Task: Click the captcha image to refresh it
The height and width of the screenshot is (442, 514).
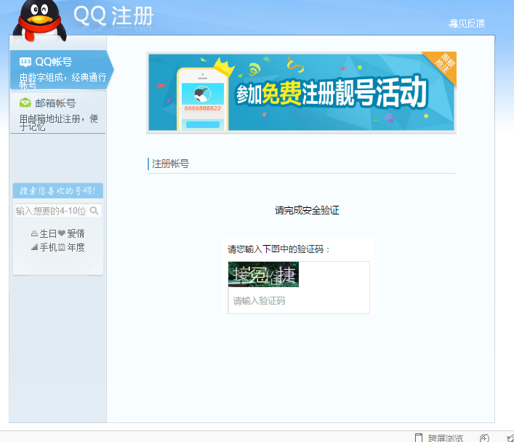Action: 263,275
